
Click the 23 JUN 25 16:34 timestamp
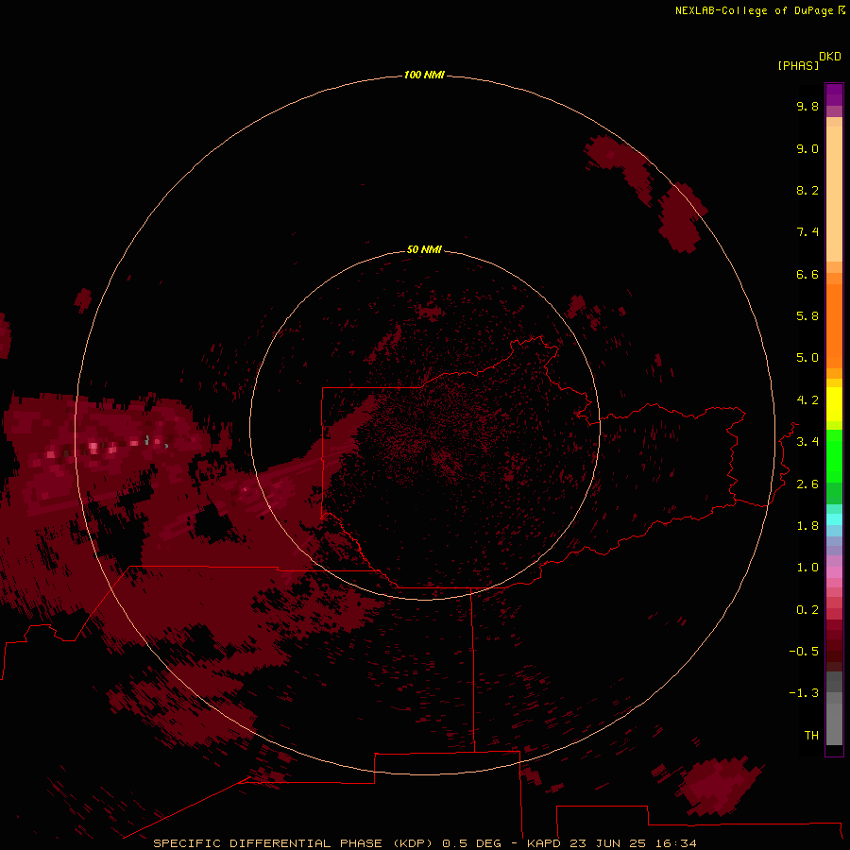point(633,843)
